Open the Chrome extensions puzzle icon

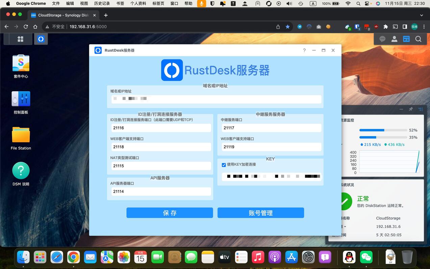(385, 27)
